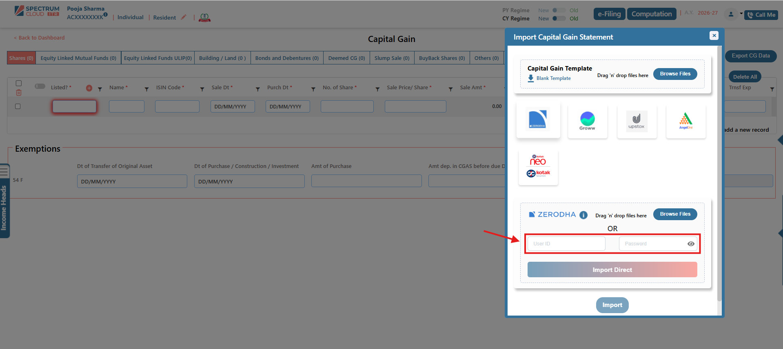Click the Import Direct button
The width and height of the screenshot is (783, 349).
[x=612, y=269]
